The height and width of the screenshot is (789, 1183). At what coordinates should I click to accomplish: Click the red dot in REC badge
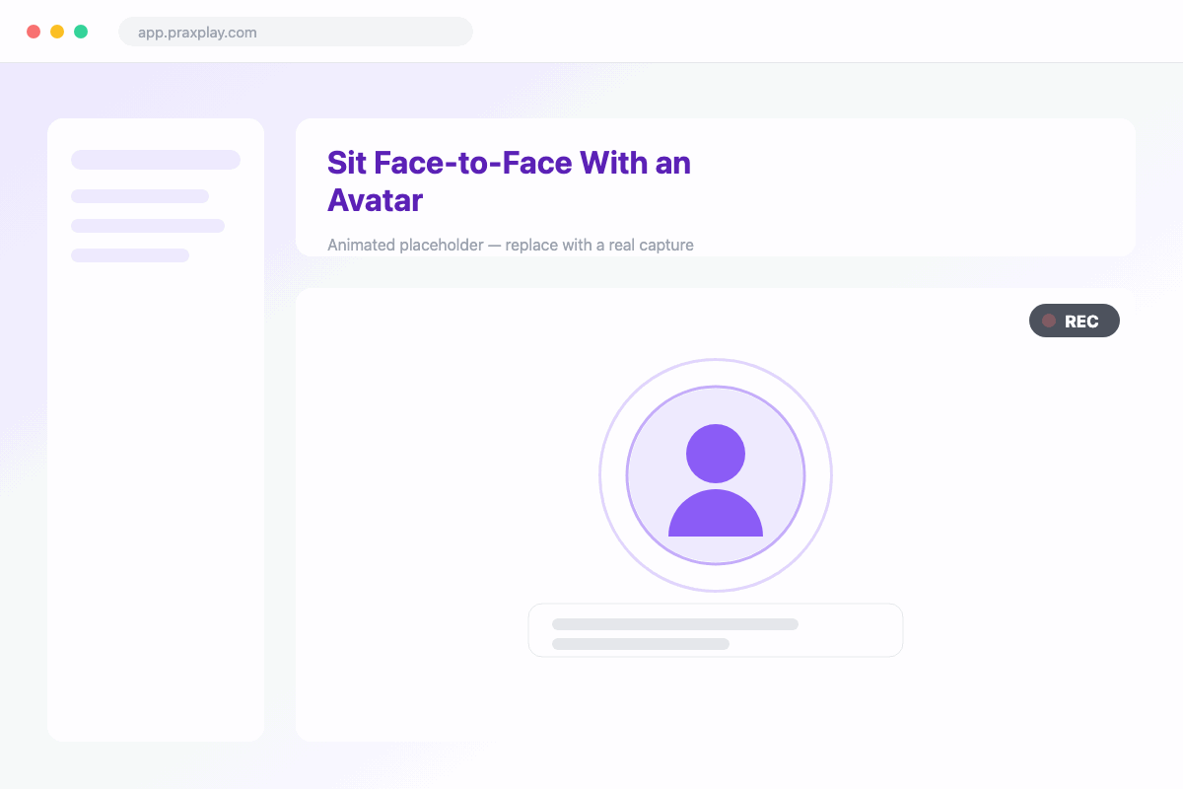tap(1049, 321)
